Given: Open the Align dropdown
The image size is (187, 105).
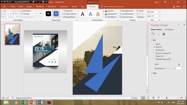Looking at the screenshot, I should 140,11.
